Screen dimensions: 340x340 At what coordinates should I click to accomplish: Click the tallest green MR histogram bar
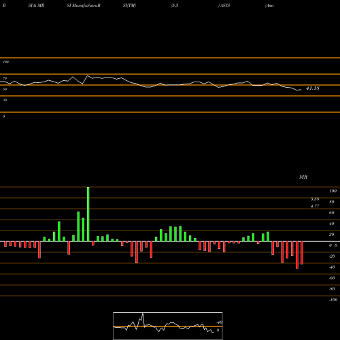pyautogui.click(x=88, y=214)
